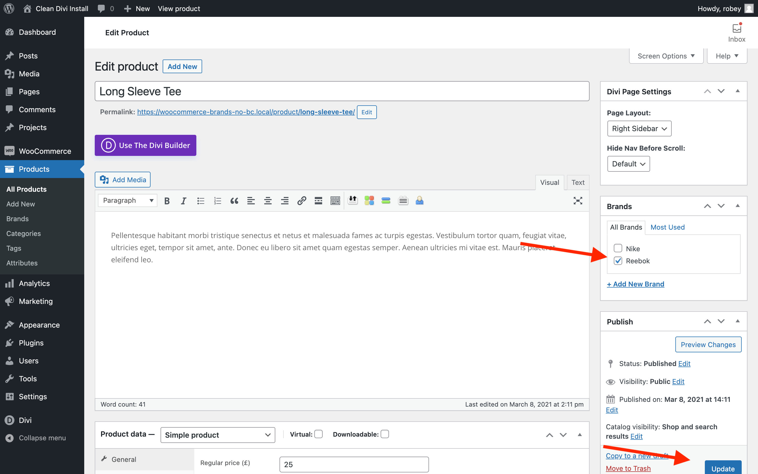The image size is (758, 474).
Task: Toggle bold formatting in editor toolbar
Action: click(167, 201)
